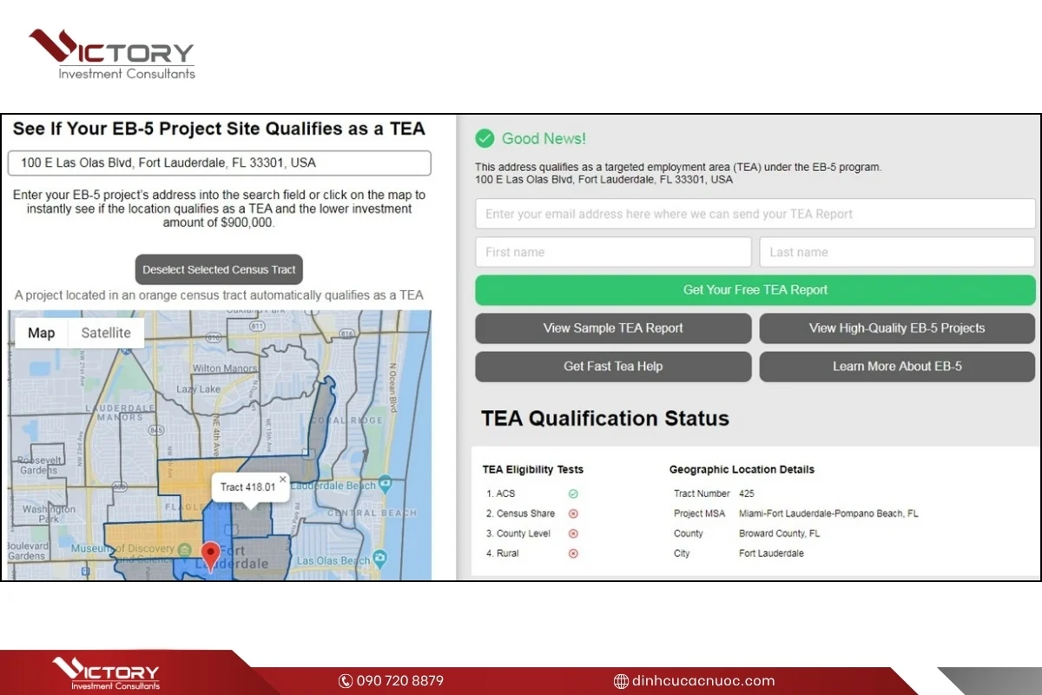
Task: Click the red location pin on map
Action: (211, 555)
